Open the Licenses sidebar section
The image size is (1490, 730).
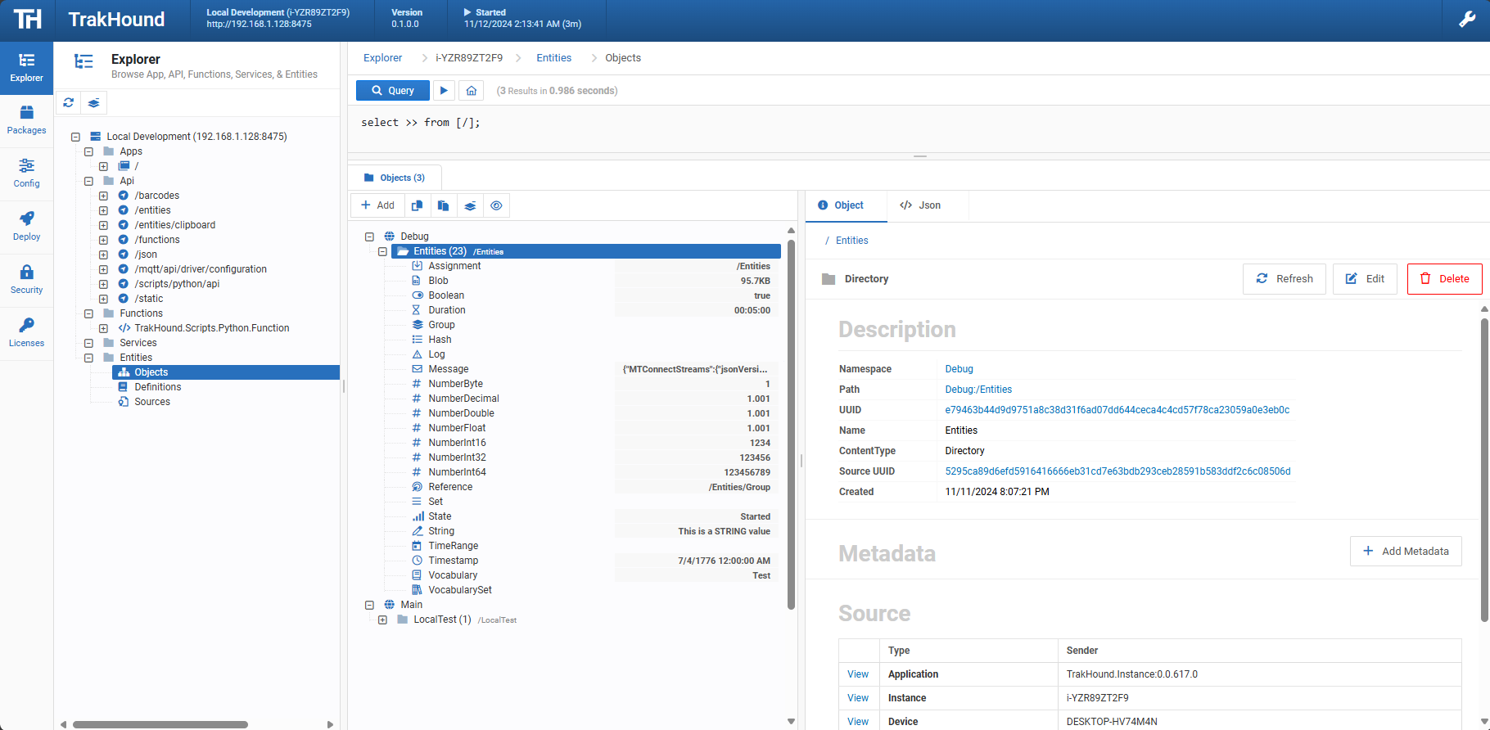point(26,333)
